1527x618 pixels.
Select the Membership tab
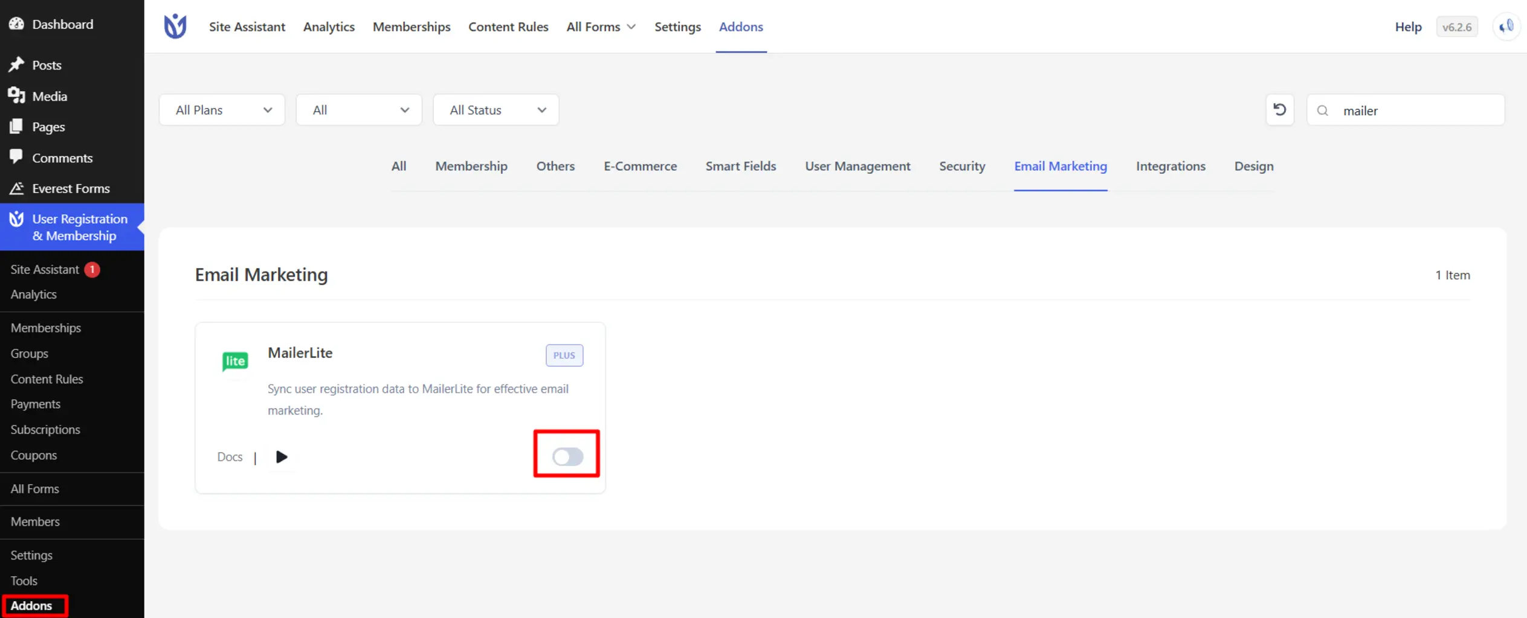click(x=471, y=166)
